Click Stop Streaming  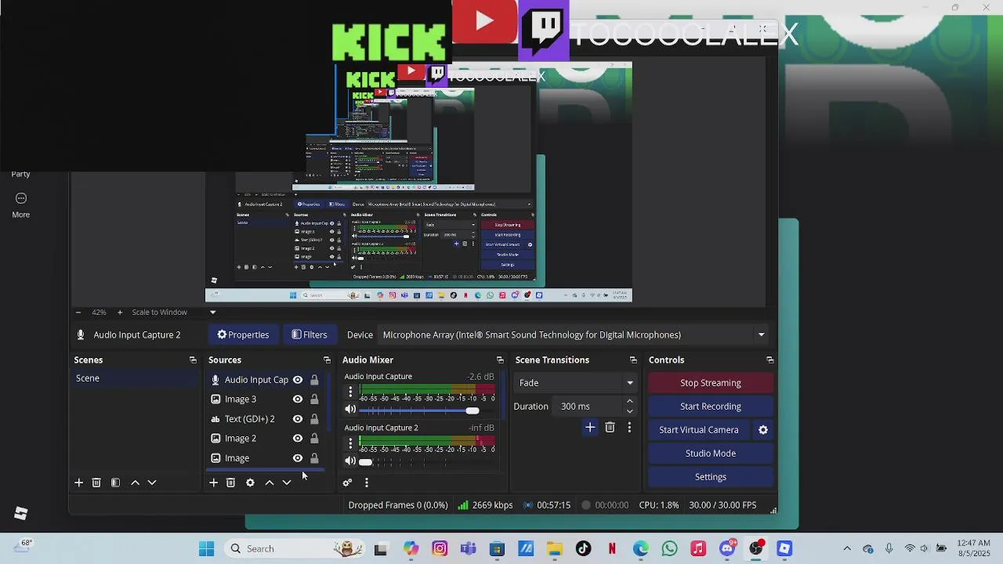coord(711,383)
